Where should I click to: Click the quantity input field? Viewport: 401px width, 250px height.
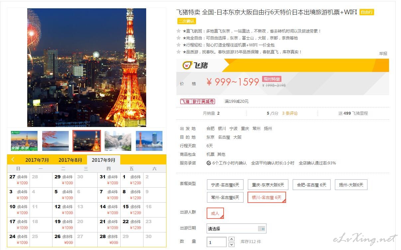[x=217, y=242]
